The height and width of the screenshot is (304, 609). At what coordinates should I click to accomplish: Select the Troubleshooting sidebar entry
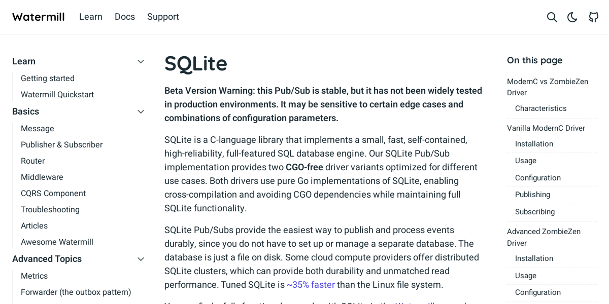50,209
